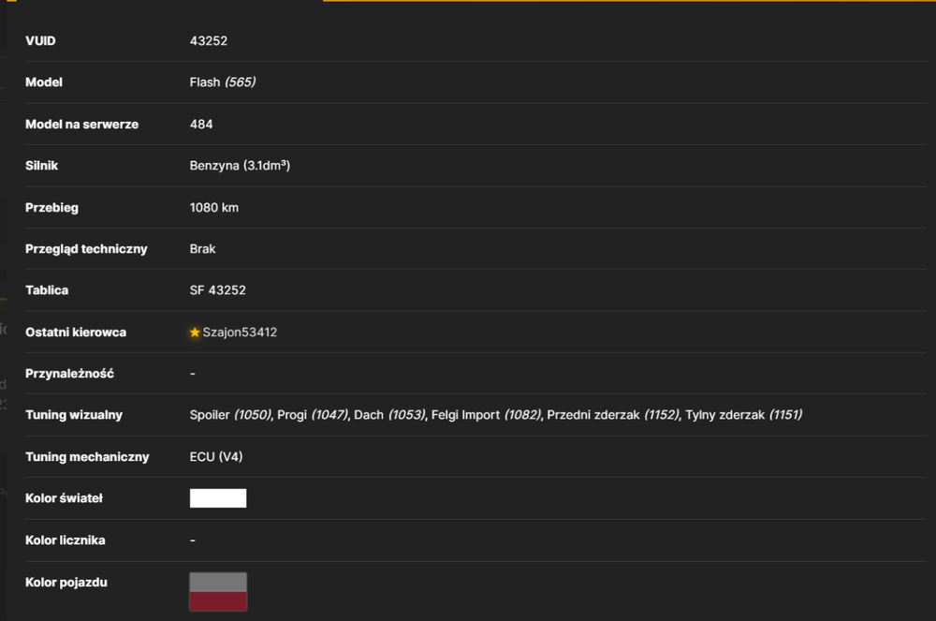
Task: Select the plate number SF 43252
Action: (217, 290)
